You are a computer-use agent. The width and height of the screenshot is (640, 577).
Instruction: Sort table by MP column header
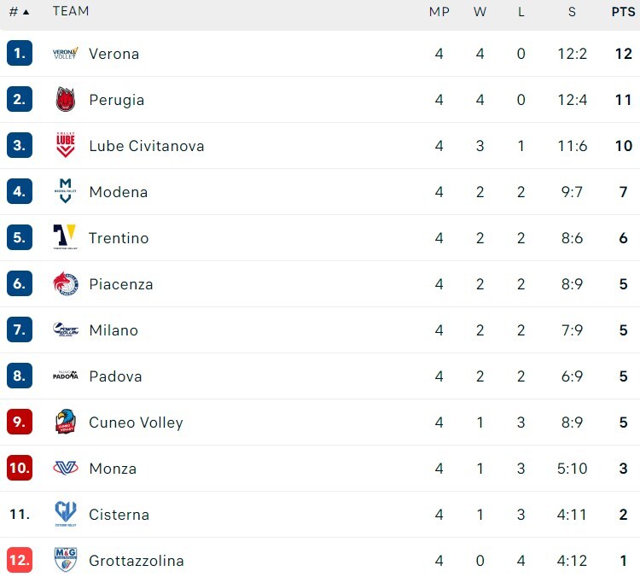coord(439,12)
